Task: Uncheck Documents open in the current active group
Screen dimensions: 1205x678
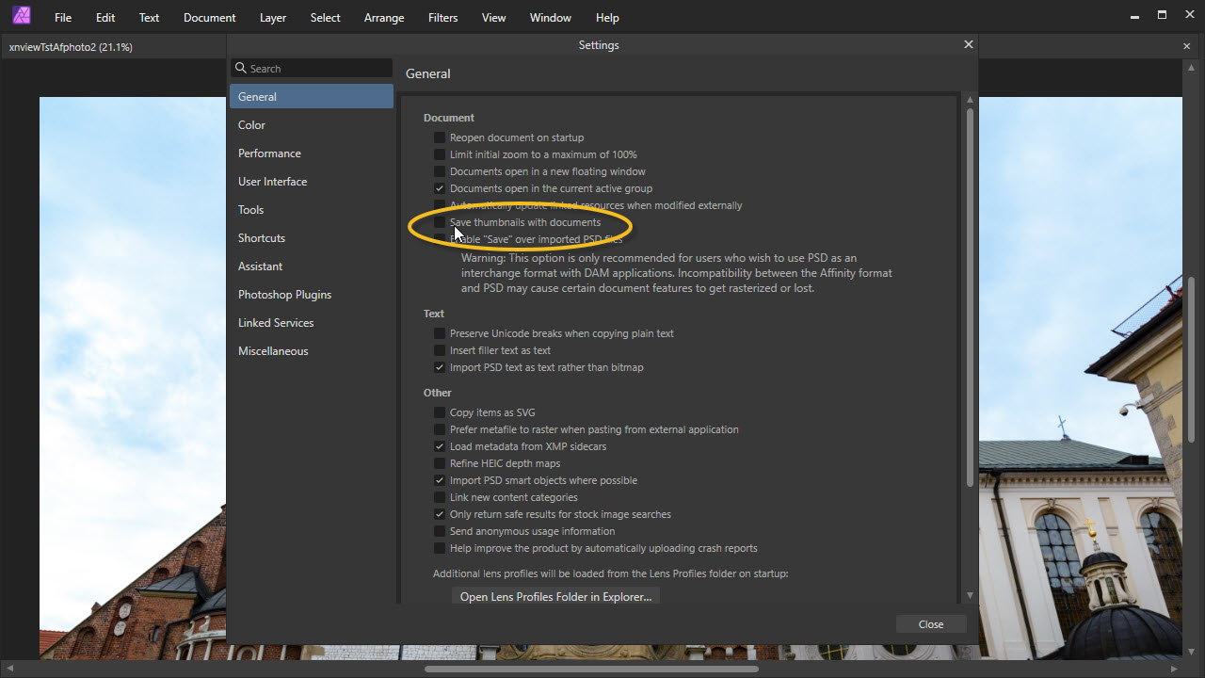Action: point(440,188)
